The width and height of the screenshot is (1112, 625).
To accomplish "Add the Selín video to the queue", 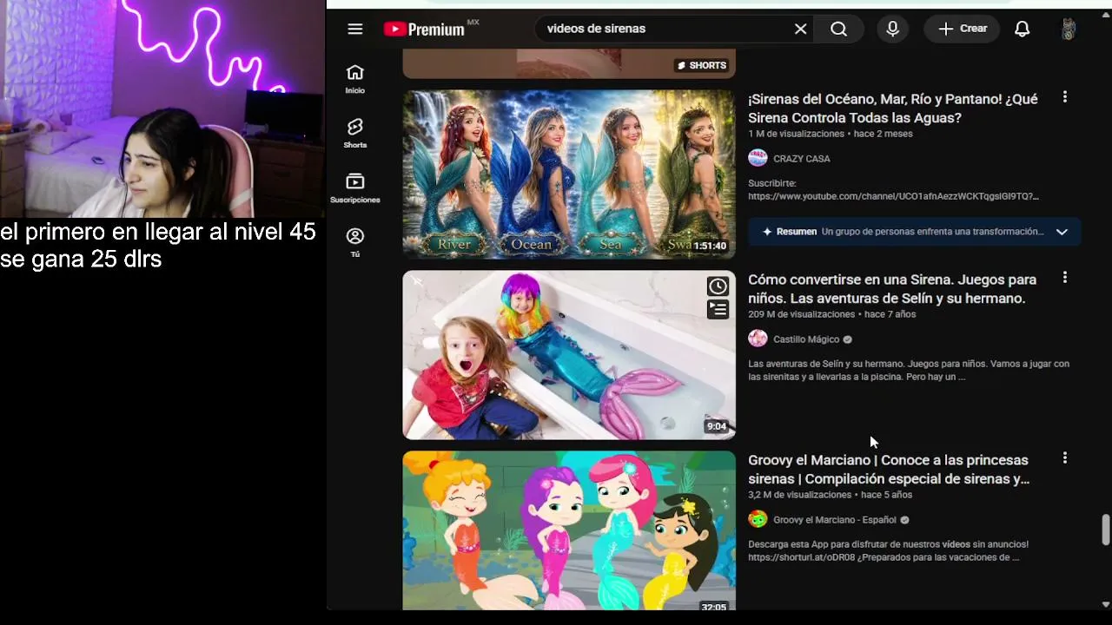I will coord(718,309).
